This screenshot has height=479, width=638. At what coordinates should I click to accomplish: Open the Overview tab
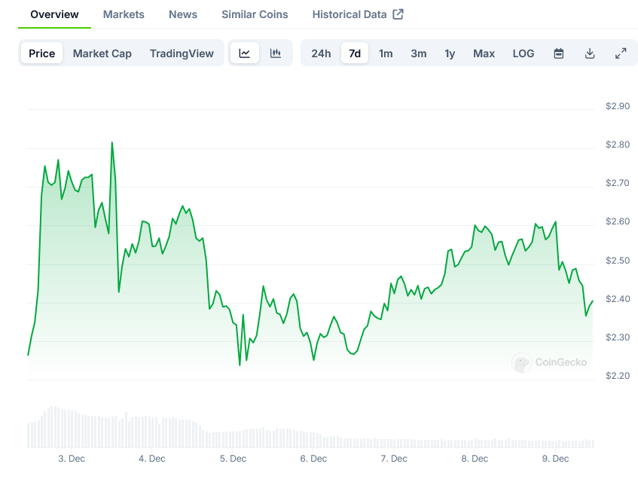(x=54, y=14)
